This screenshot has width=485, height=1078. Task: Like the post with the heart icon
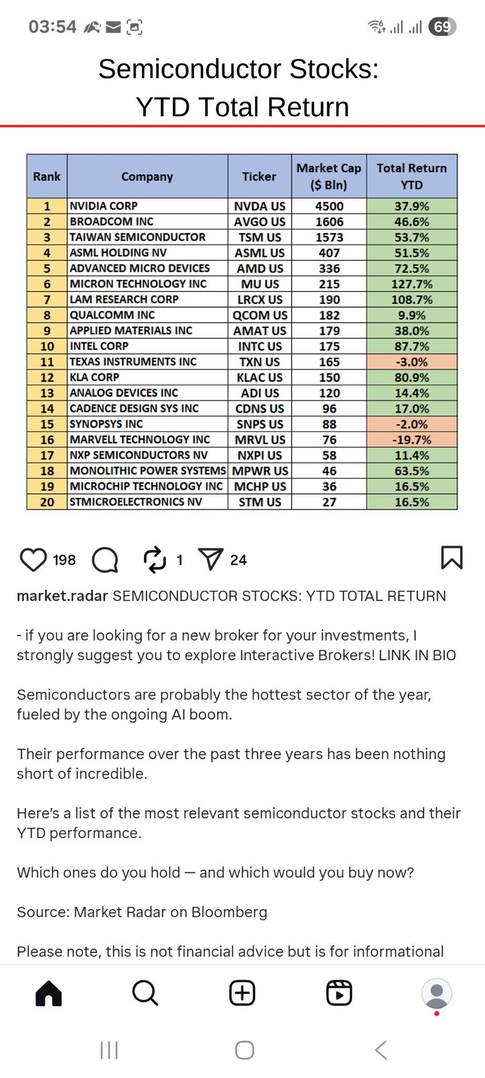click(x=33, y=559)
